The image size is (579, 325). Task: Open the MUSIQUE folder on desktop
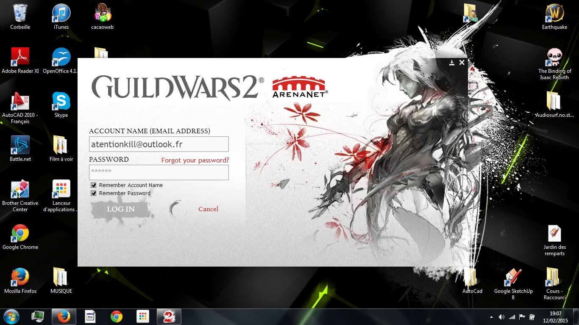point(61,281)
